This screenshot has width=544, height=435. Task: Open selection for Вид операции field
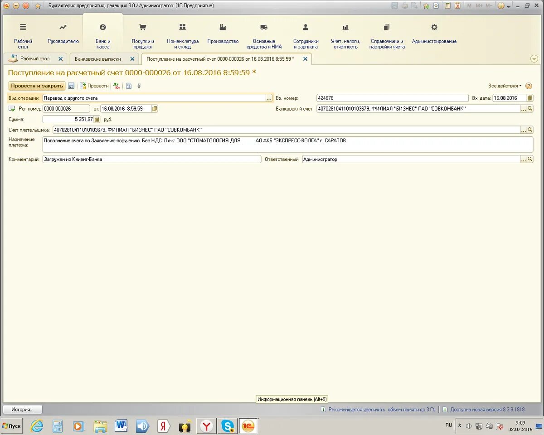click(x=269, y=98)
